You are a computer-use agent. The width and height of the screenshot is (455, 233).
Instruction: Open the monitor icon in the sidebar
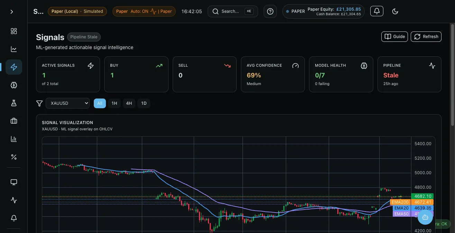click(x=14, y=182)
